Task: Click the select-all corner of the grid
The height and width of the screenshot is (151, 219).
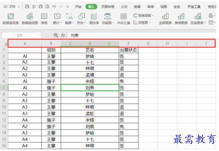Action: point(5,44)
